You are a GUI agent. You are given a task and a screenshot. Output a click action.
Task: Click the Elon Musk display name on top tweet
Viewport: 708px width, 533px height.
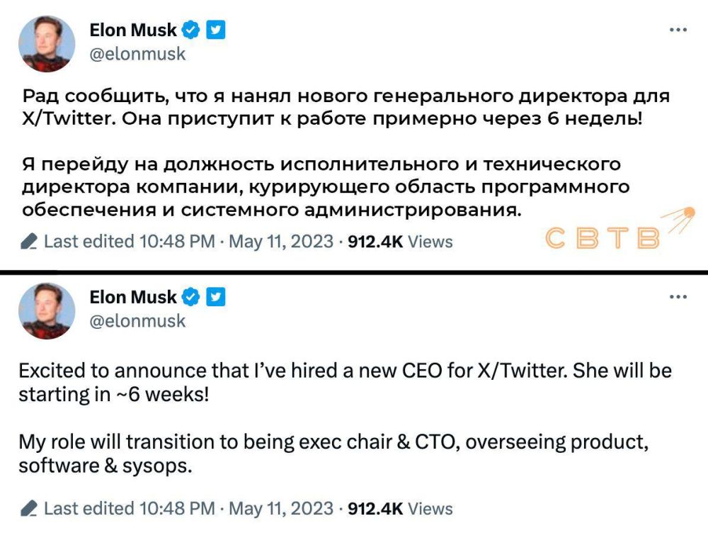point(133,30)
